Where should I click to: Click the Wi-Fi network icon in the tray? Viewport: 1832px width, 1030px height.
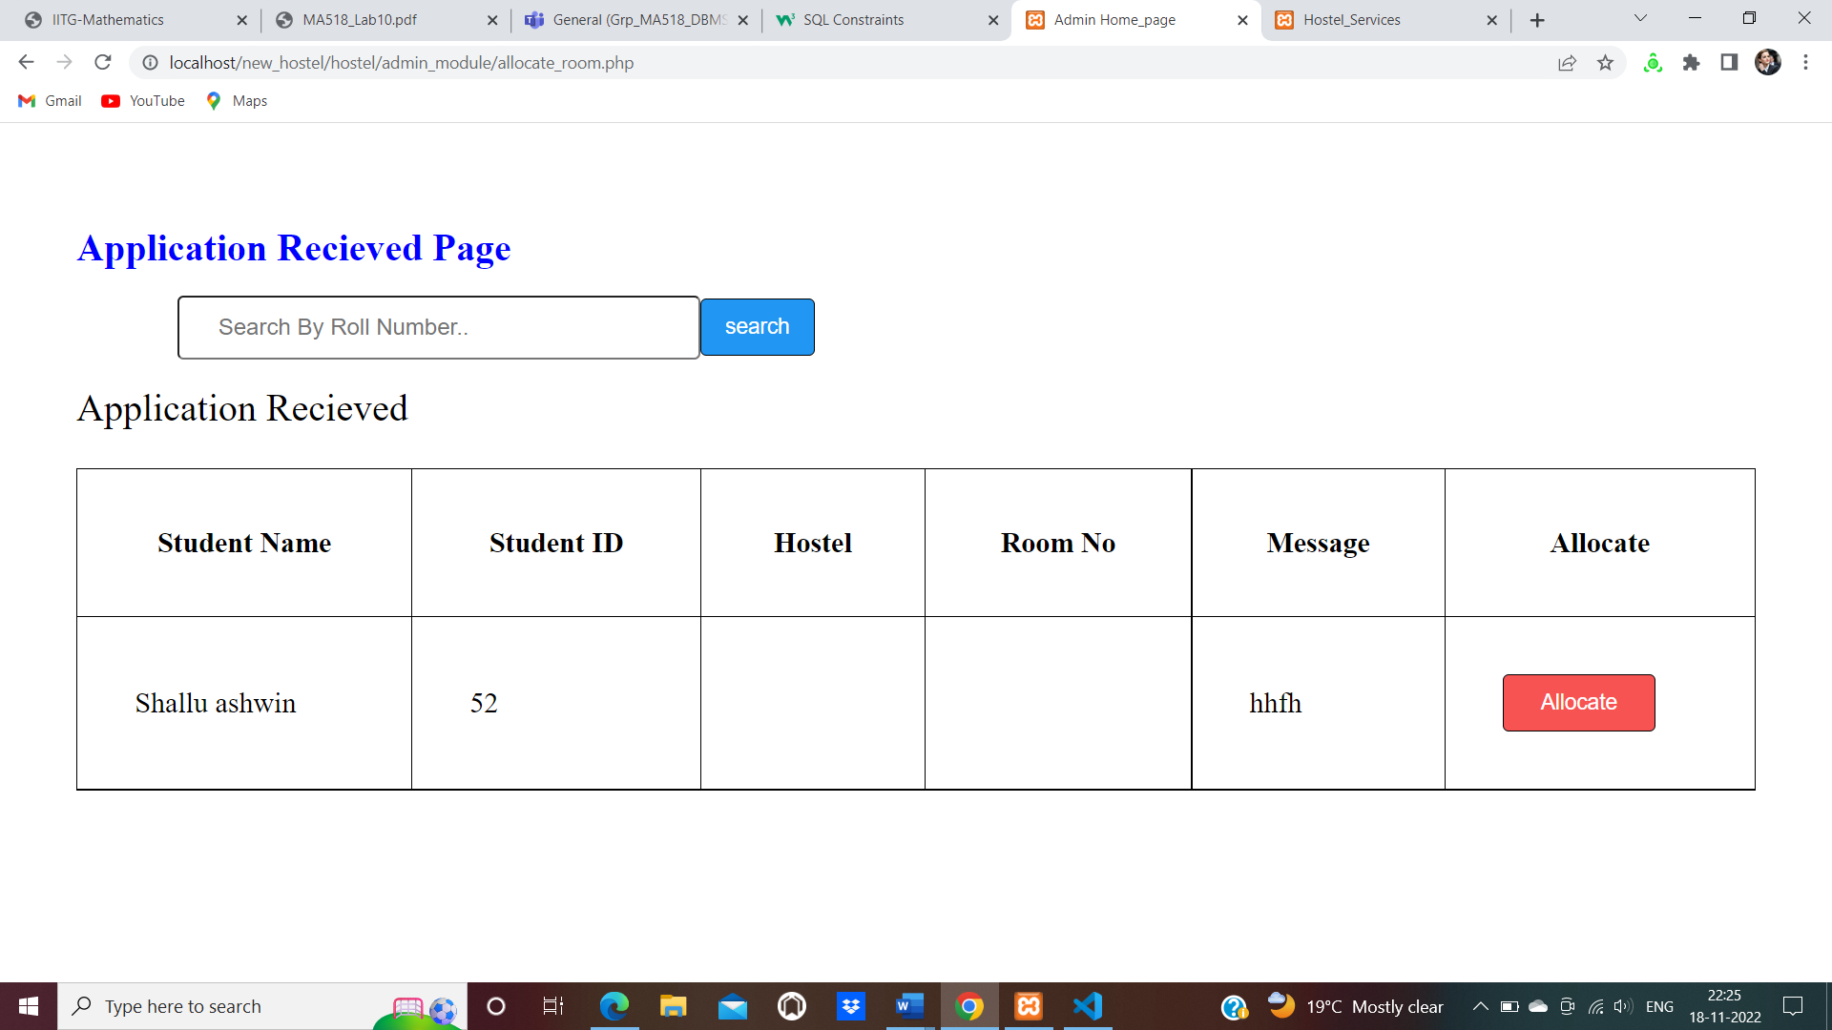(1595, 1005)
